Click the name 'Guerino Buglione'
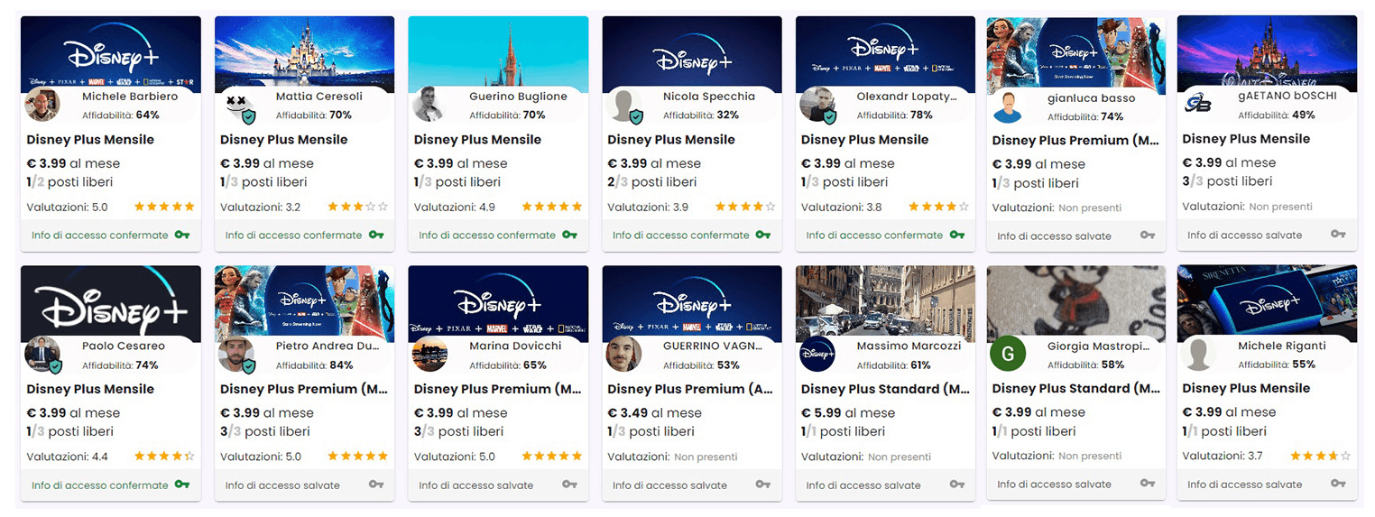The height and width of the screenshot is (517, 1375). (518, 97)
